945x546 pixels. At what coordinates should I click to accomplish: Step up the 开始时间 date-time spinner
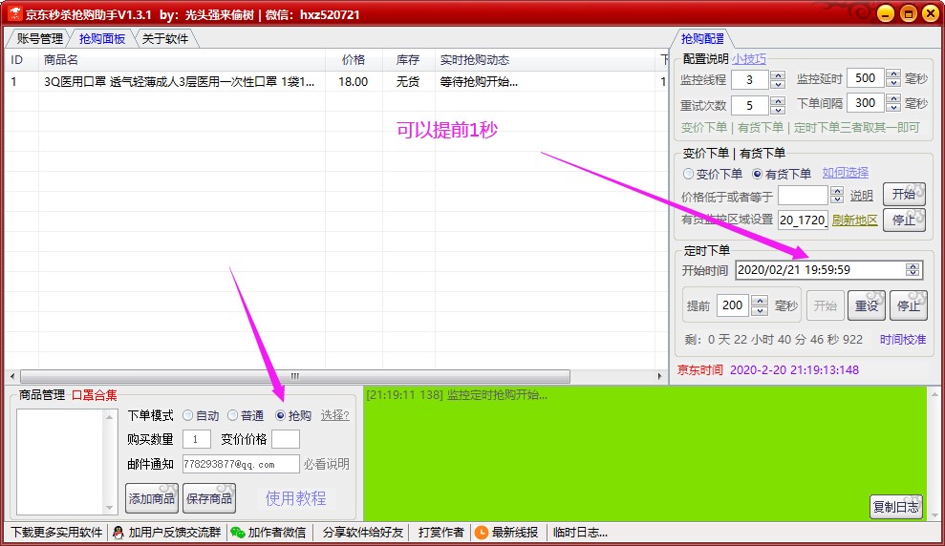[x=913, y=266]
